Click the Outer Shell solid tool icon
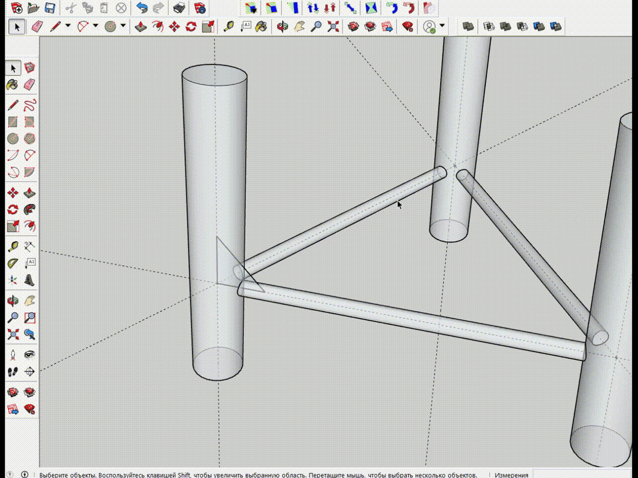Viewport: 638px width, 478px height. tap(467, 26)
